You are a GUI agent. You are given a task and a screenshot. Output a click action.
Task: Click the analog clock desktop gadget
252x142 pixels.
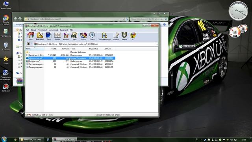[238, 11]
